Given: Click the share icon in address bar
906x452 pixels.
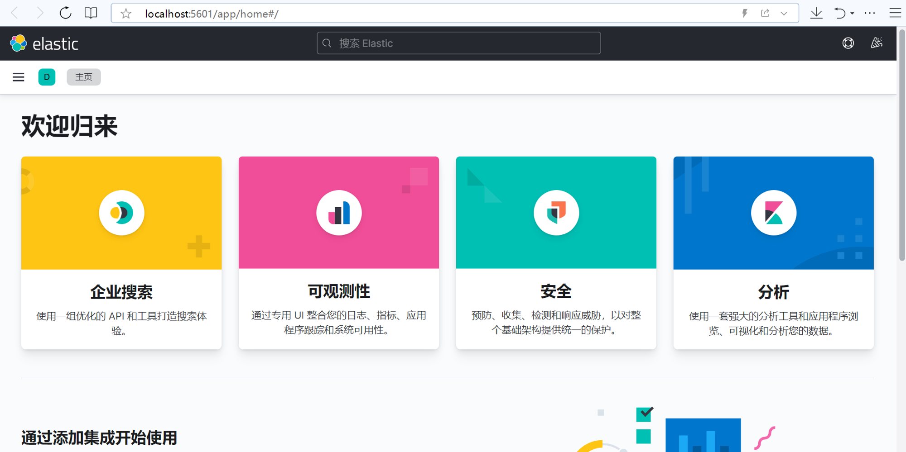Looking at the screenshot, I should point(765,13).
